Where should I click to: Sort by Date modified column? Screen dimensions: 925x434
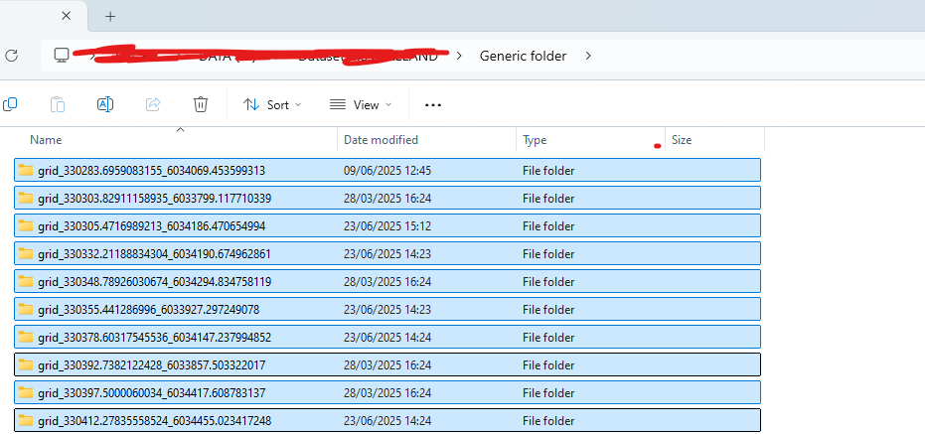382,140
